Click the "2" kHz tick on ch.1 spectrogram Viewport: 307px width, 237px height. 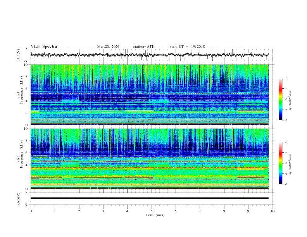(27, 113)
